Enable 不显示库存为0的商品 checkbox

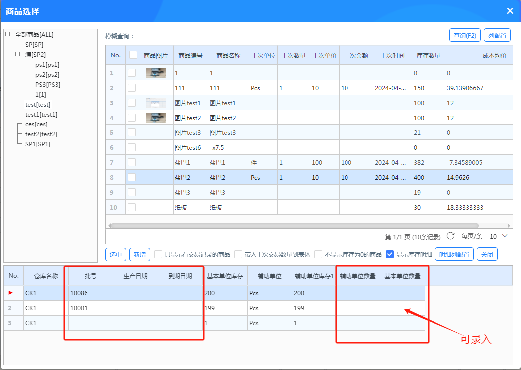click(318, 254)
